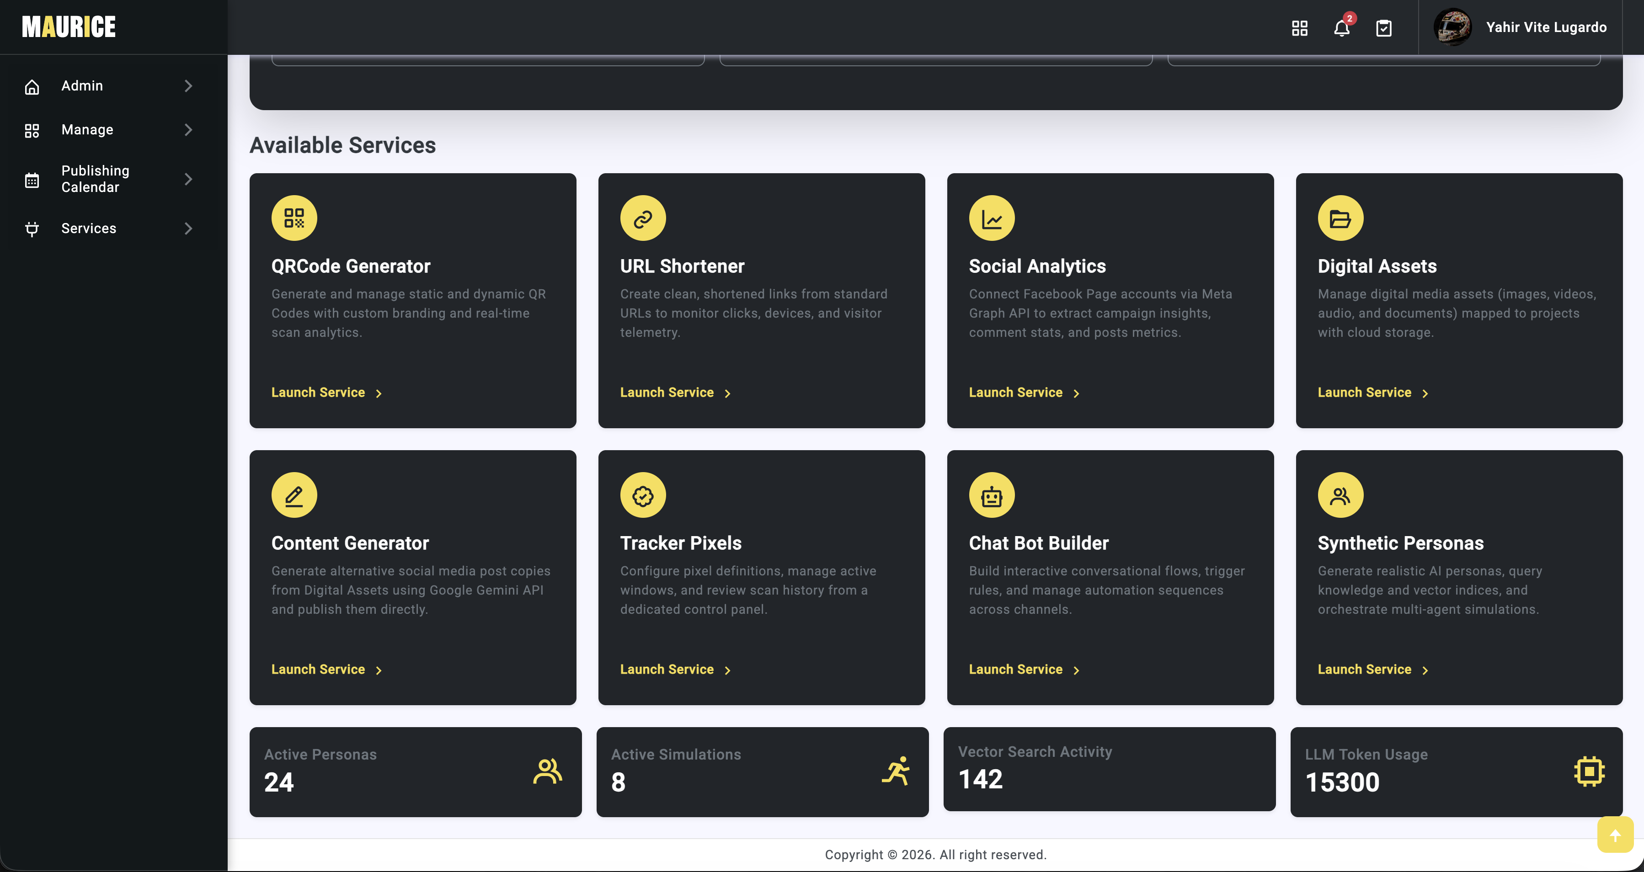
Task: Expand the Manage sidebar chevron
Action: 188,130
